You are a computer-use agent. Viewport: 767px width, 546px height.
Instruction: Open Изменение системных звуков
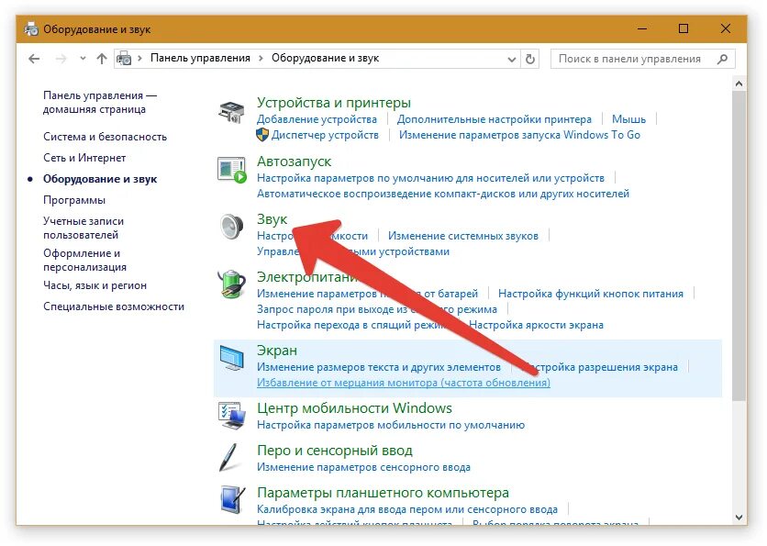(462, 236)
